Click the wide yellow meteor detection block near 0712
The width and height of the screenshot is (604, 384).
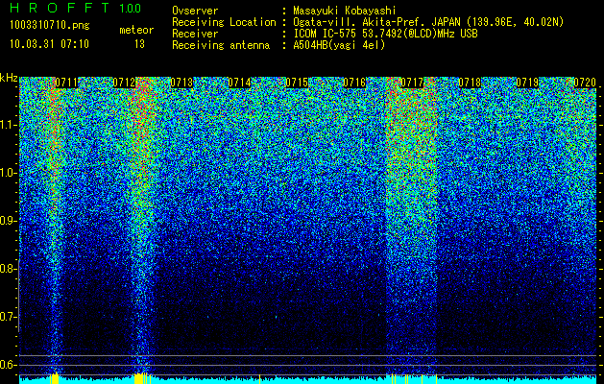(x=138, y=378)
